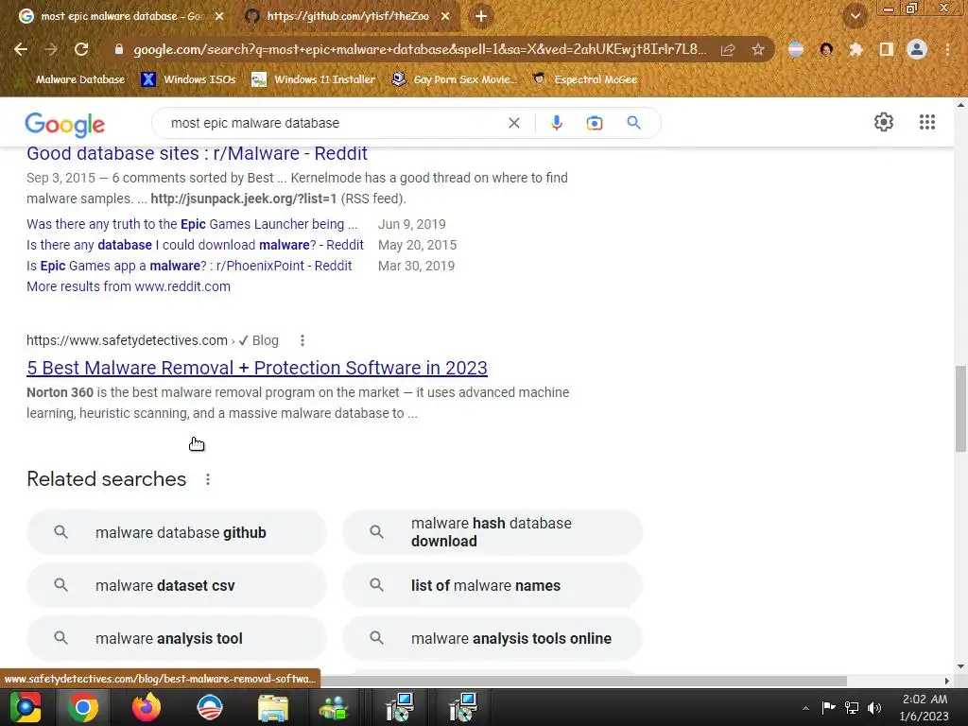The width and height of the screenshot is (968, 726).
Task: Open the Windows 11 Installer bookmark
Action: pos(314,79)
